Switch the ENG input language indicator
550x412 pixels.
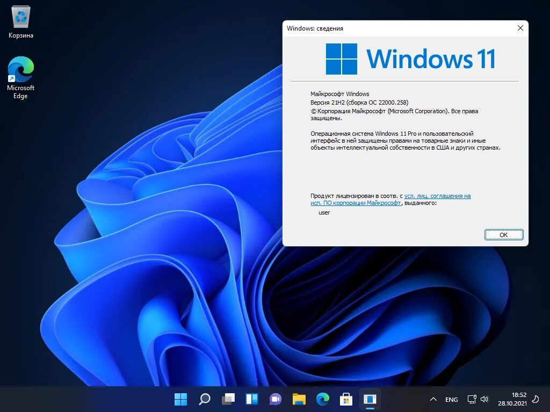coord(451,399)
